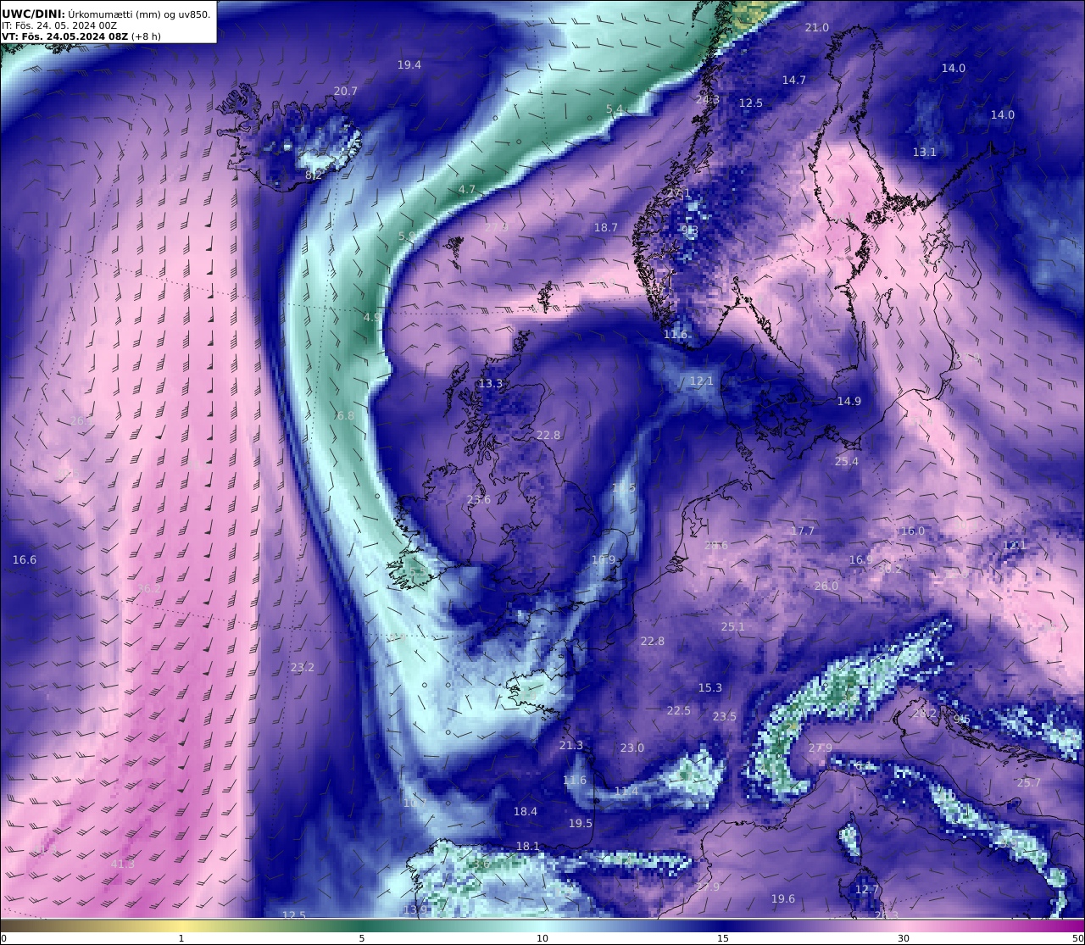Click the map value '22.5' over France
Screen dimensions: 1085x945
pos(679,711)
